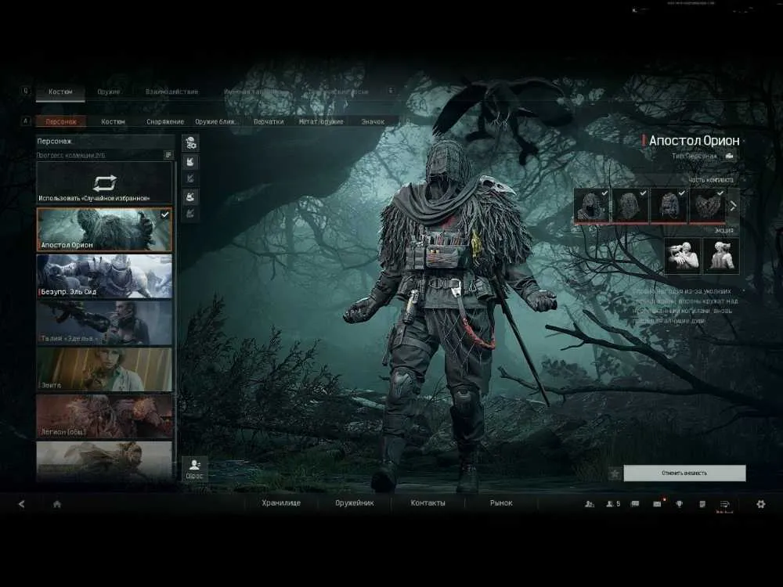This screenshot has width=783, height=587.
Task: Select the Персонаж sub-tab
Action: (61, 121)
